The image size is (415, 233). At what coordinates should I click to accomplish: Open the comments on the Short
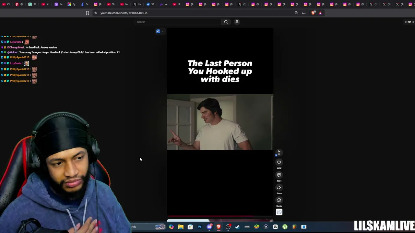pos(279,175)
